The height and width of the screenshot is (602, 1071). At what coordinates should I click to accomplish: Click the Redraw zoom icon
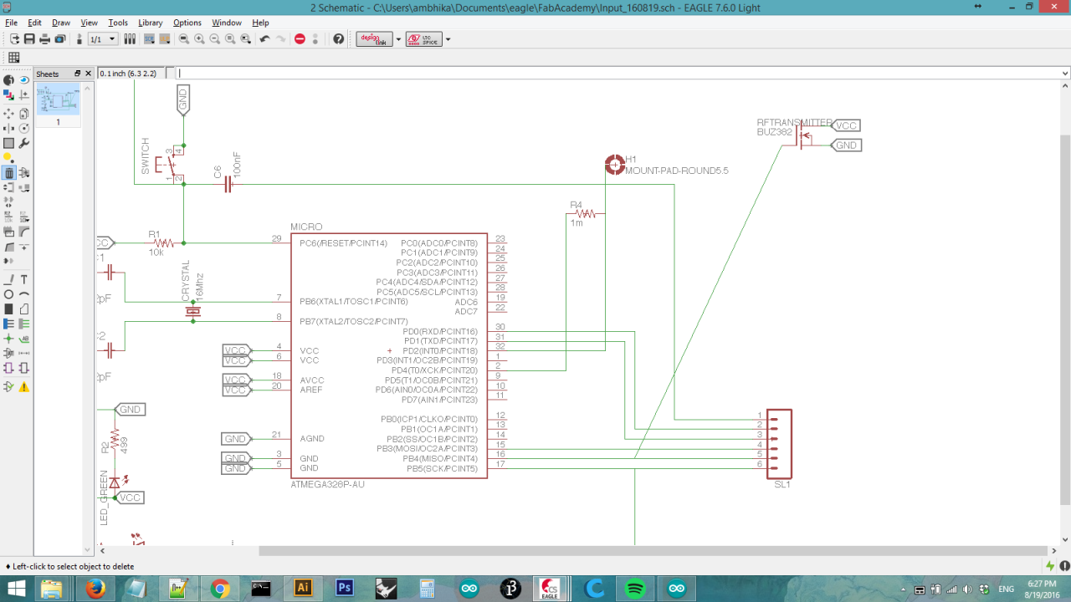(230, 39)
